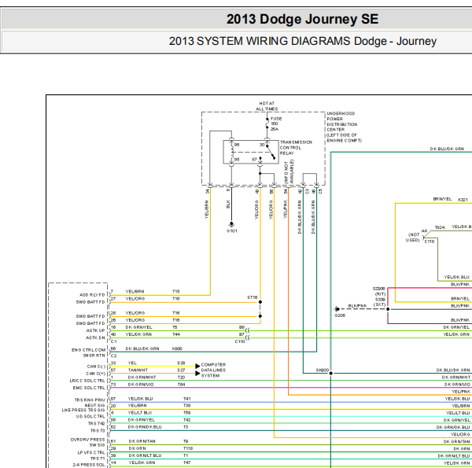472x468 pixels.
Task: Click relay terminal '87' label
Action: pyautogui.click(x=254, y=159)
